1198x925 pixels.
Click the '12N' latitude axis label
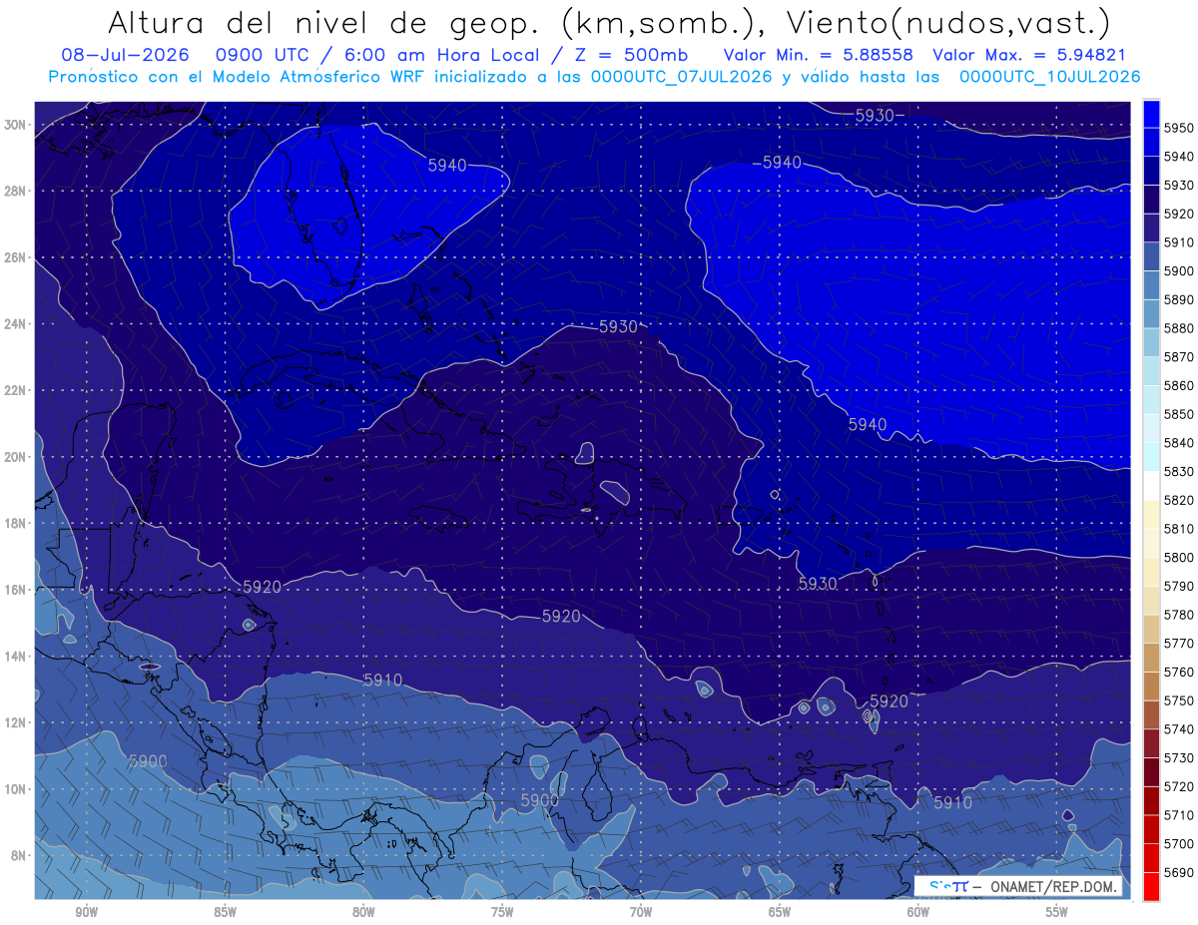(15, 722)
